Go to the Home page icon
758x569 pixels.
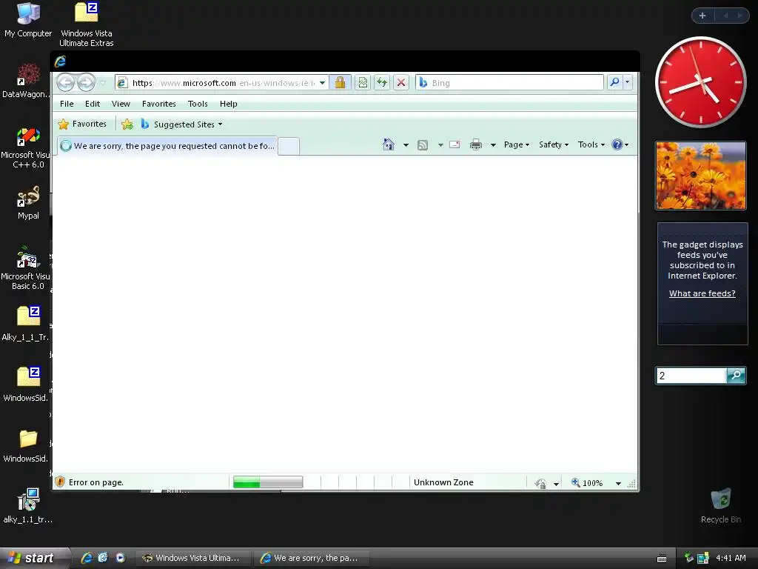(388, 144)
